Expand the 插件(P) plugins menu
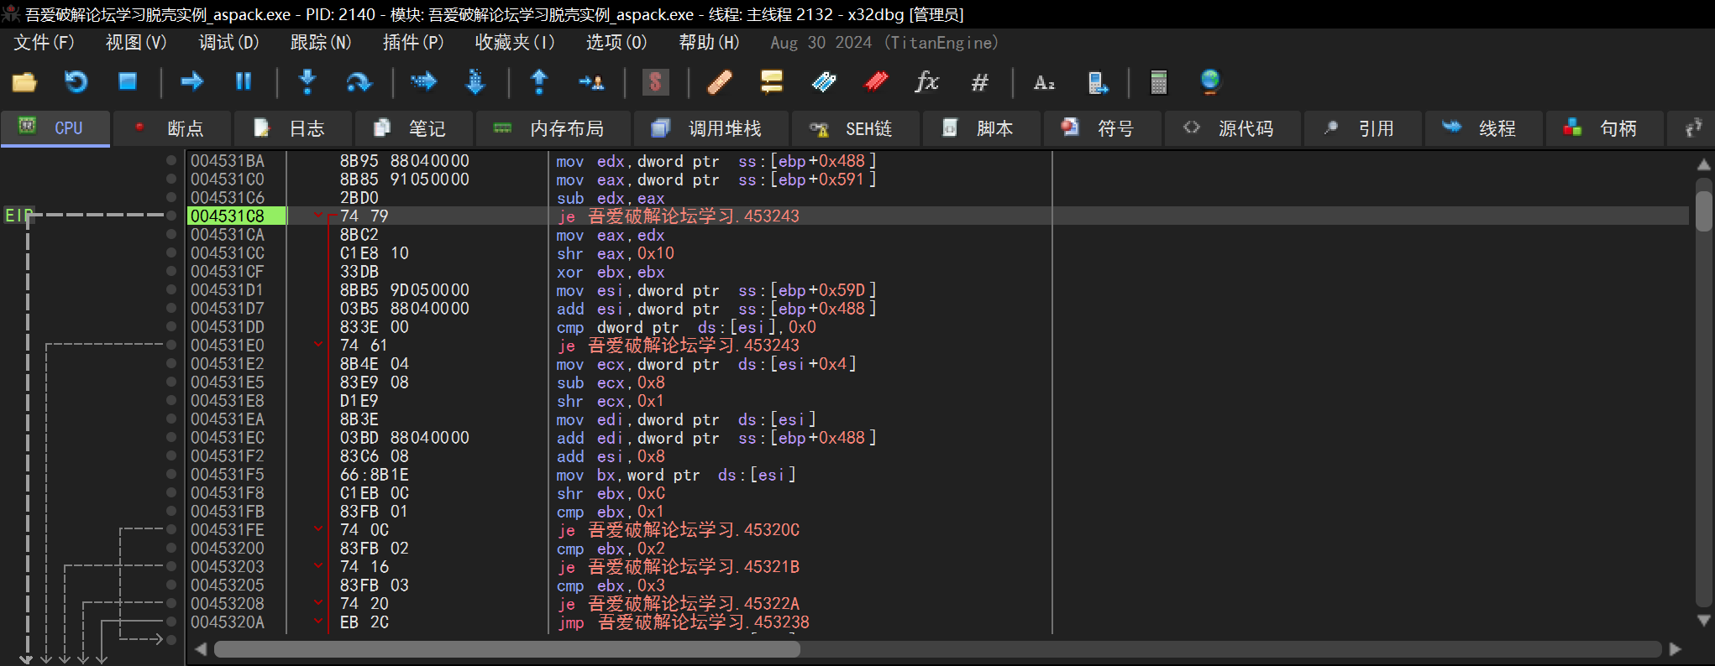This screenshot has width=1715, height=666. pyautogui.click(x=412, y=43)
